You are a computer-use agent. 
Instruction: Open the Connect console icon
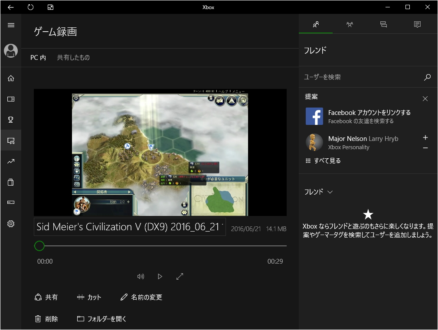[x=11, y=202]
